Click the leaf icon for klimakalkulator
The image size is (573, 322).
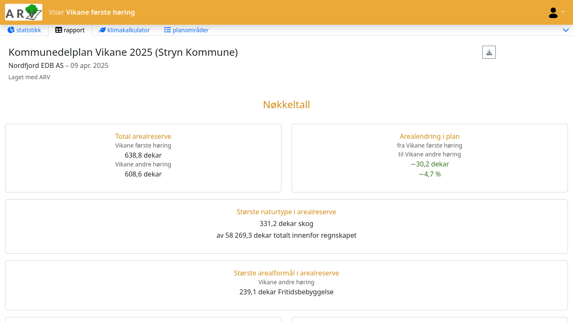(x=102, y=30)
